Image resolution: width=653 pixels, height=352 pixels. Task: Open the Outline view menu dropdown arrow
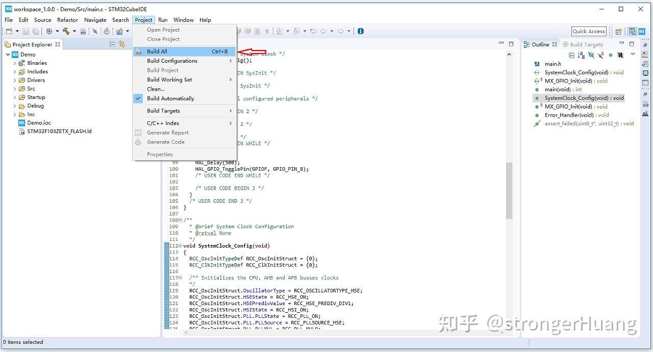(633, 55)
